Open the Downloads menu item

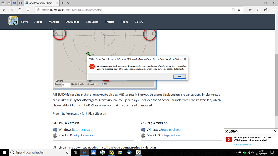(x=72, y=22)
